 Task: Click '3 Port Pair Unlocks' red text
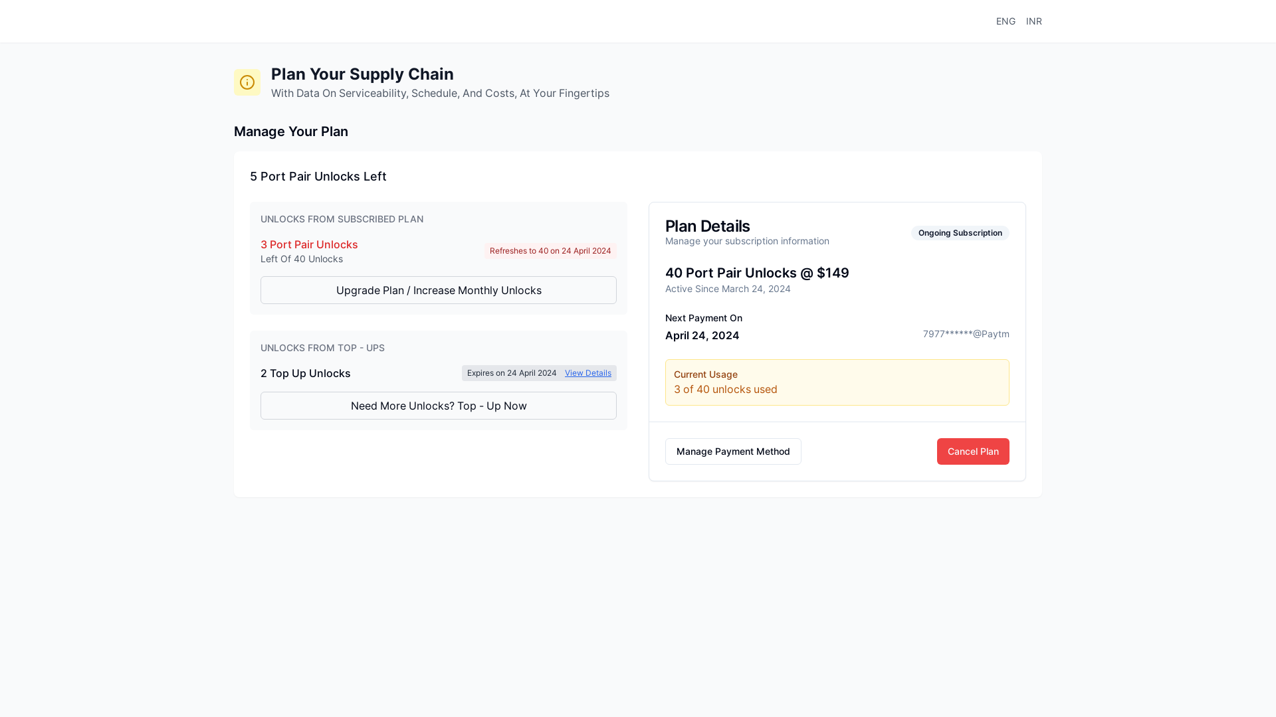pos(309,244)
